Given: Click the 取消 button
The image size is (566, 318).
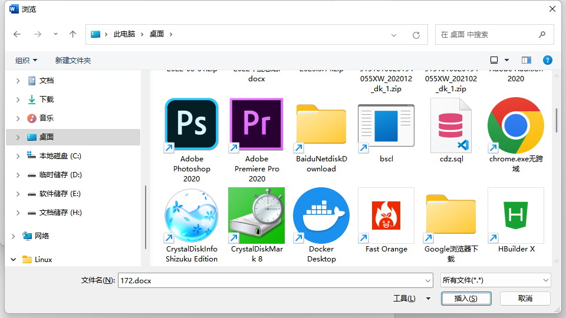Looking at the screenshot, I should 525,299.
